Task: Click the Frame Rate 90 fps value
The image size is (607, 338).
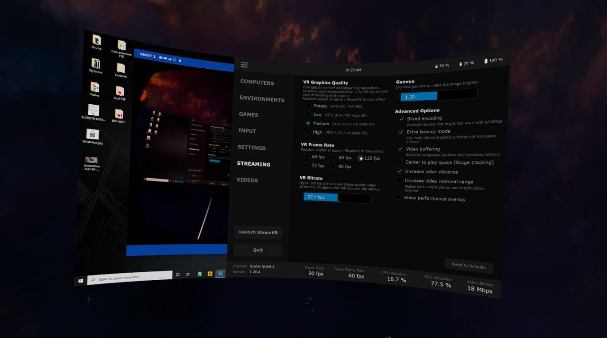Action: 316,274
